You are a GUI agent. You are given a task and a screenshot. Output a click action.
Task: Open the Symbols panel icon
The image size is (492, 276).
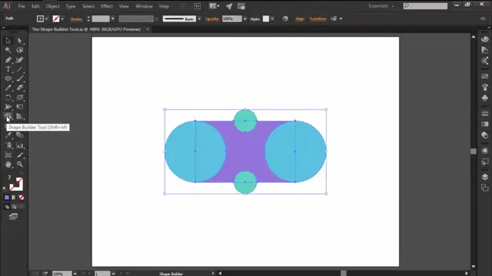click(x=484, y=98)
